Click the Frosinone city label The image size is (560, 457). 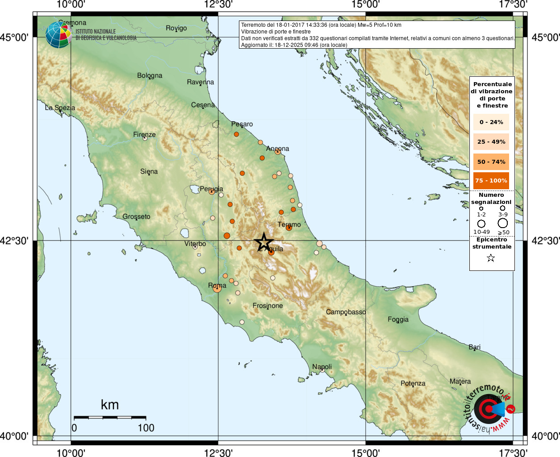coord(267,306)
